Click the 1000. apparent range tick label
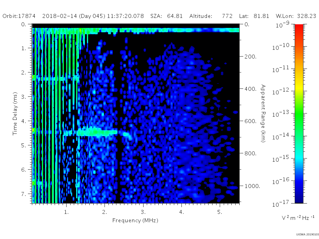Image resolution: width=319 pixels, height=239 pixels. point(252,186)
